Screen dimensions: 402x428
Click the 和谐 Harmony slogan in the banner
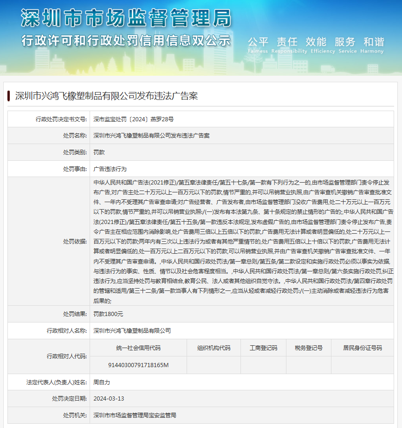(372, 45)
